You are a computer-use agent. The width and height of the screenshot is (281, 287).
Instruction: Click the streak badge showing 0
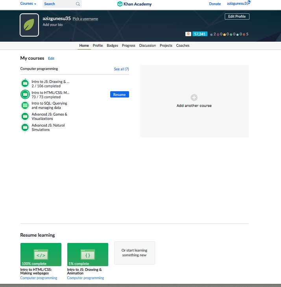click(x=188, y=34)
